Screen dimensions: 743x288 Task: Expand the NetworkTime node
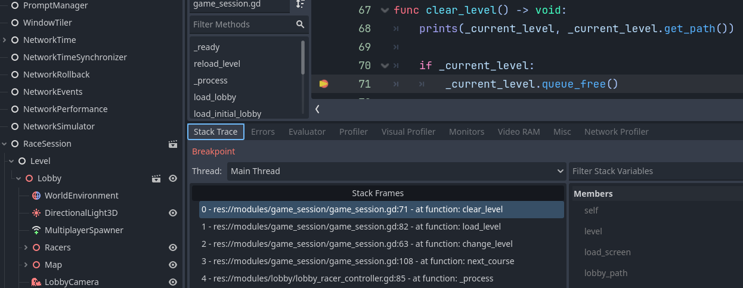(5, 40)
